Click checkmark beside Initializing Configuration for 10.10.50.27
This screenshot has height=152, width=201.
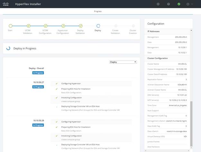(57, 98)
